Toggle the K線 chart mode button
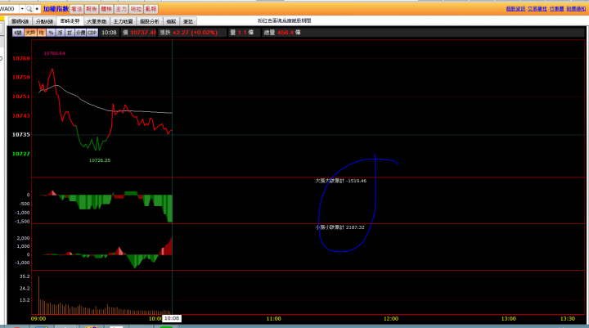This screenshot has height=328, width=589. [x=18, y=33]
